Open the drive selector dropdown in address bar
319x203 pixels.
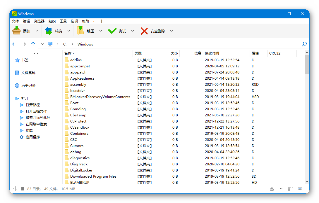pos(42,44)
